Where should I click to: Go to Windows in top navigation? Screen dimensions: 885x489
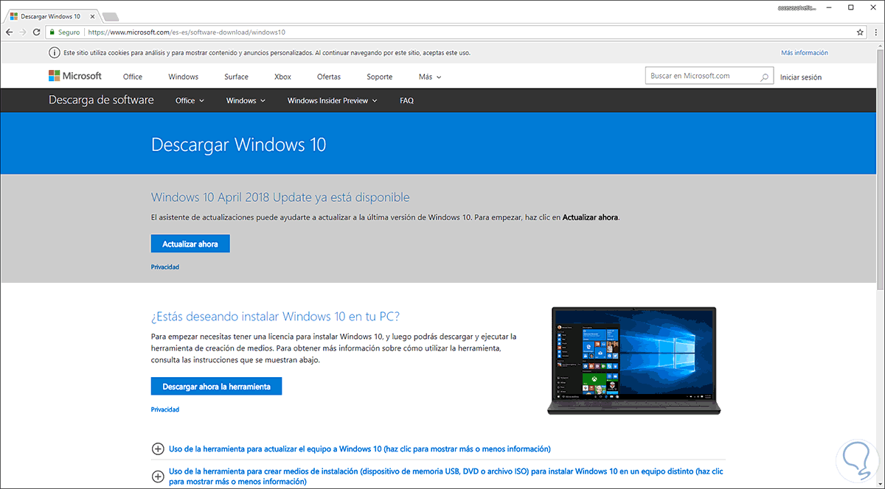click(x=183, y=77)
